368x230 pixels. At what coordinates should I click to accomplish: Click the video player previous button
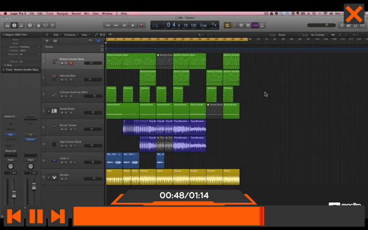pos(14,216)
